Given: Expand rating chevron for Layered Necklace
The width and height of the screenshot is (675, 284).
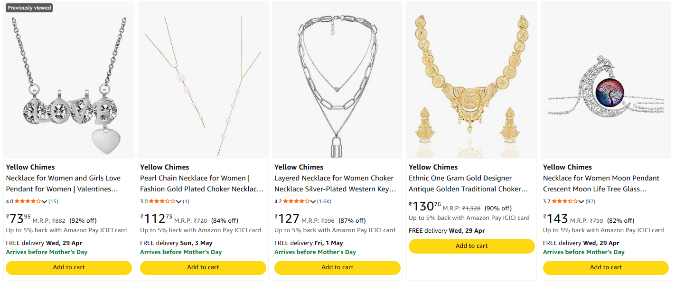Looking at the screenshot, I should pos(313,201).
